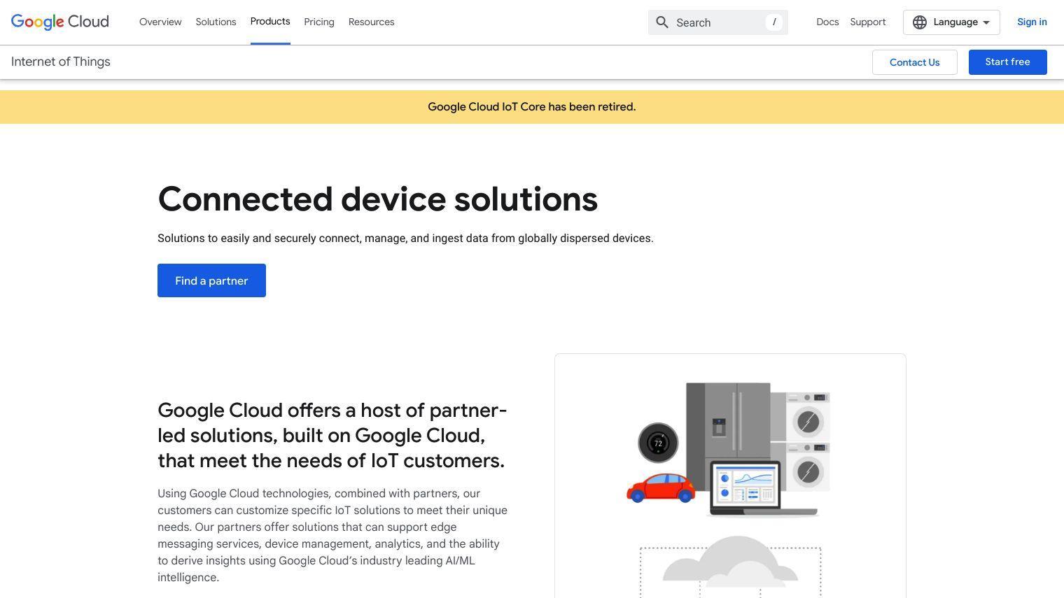Open the Products menu

coord(270,22)
